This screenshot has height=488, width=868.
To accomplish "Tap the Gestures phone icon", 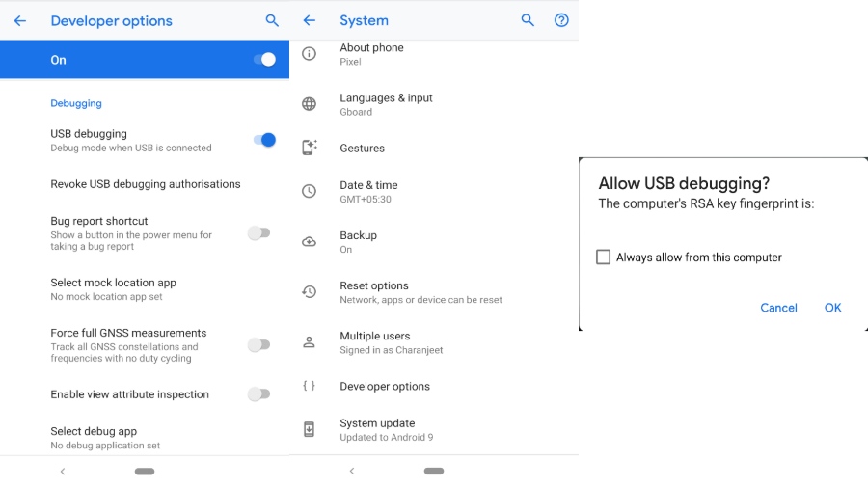I will [309, 148].
